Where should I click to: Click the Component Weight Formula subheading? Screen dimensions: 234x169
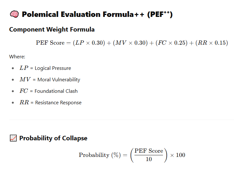pos(52,29)
